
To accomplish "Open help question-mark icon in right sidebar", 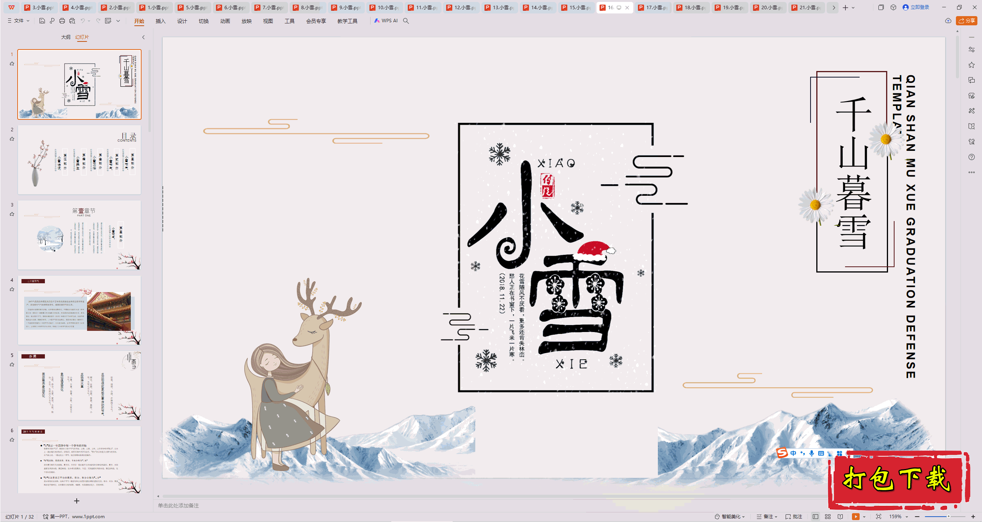I will pyautogui.click(x=972, y=157).
